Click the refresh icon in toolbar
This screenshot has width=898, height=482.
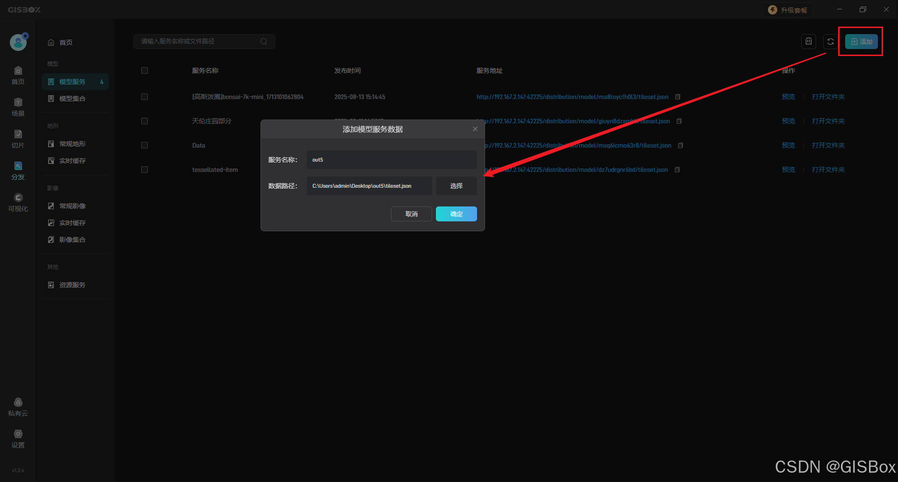click(831, 42)
